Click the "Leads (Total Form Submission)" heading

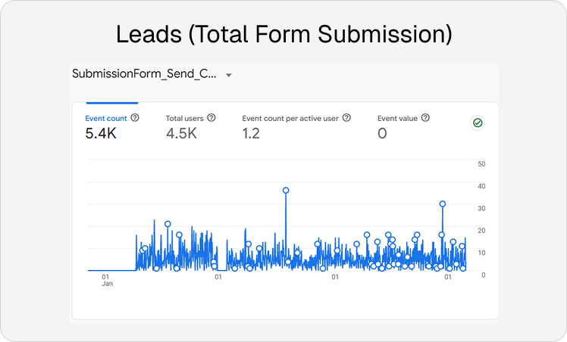coord(283,33)
